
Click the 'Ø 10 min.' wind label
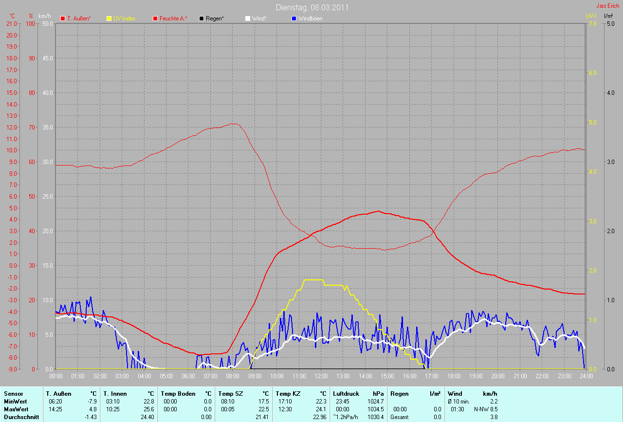click(458, 402)
